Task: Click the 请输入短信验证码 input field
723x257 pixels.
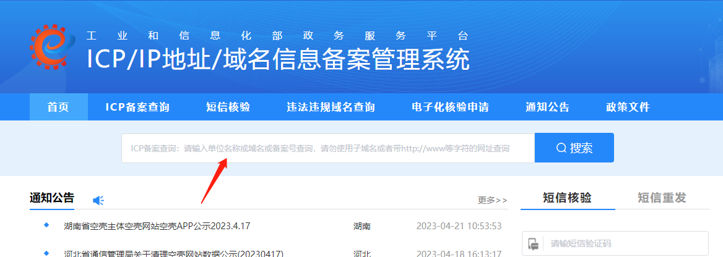Action: click(615, 243)
